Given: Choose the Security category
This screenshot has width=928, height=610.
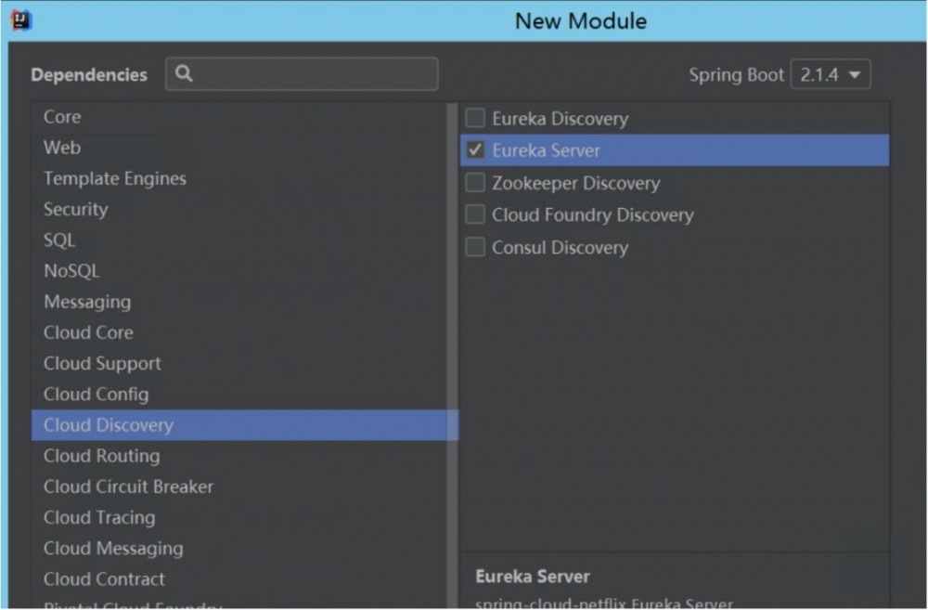Looking at the screenshot, I should tap(76, 209).
